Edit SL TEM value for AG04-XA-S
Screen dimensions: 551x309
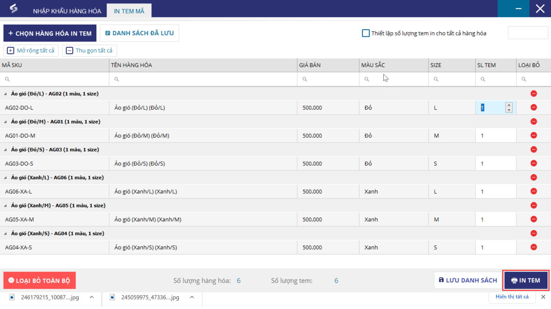point(496,247)
